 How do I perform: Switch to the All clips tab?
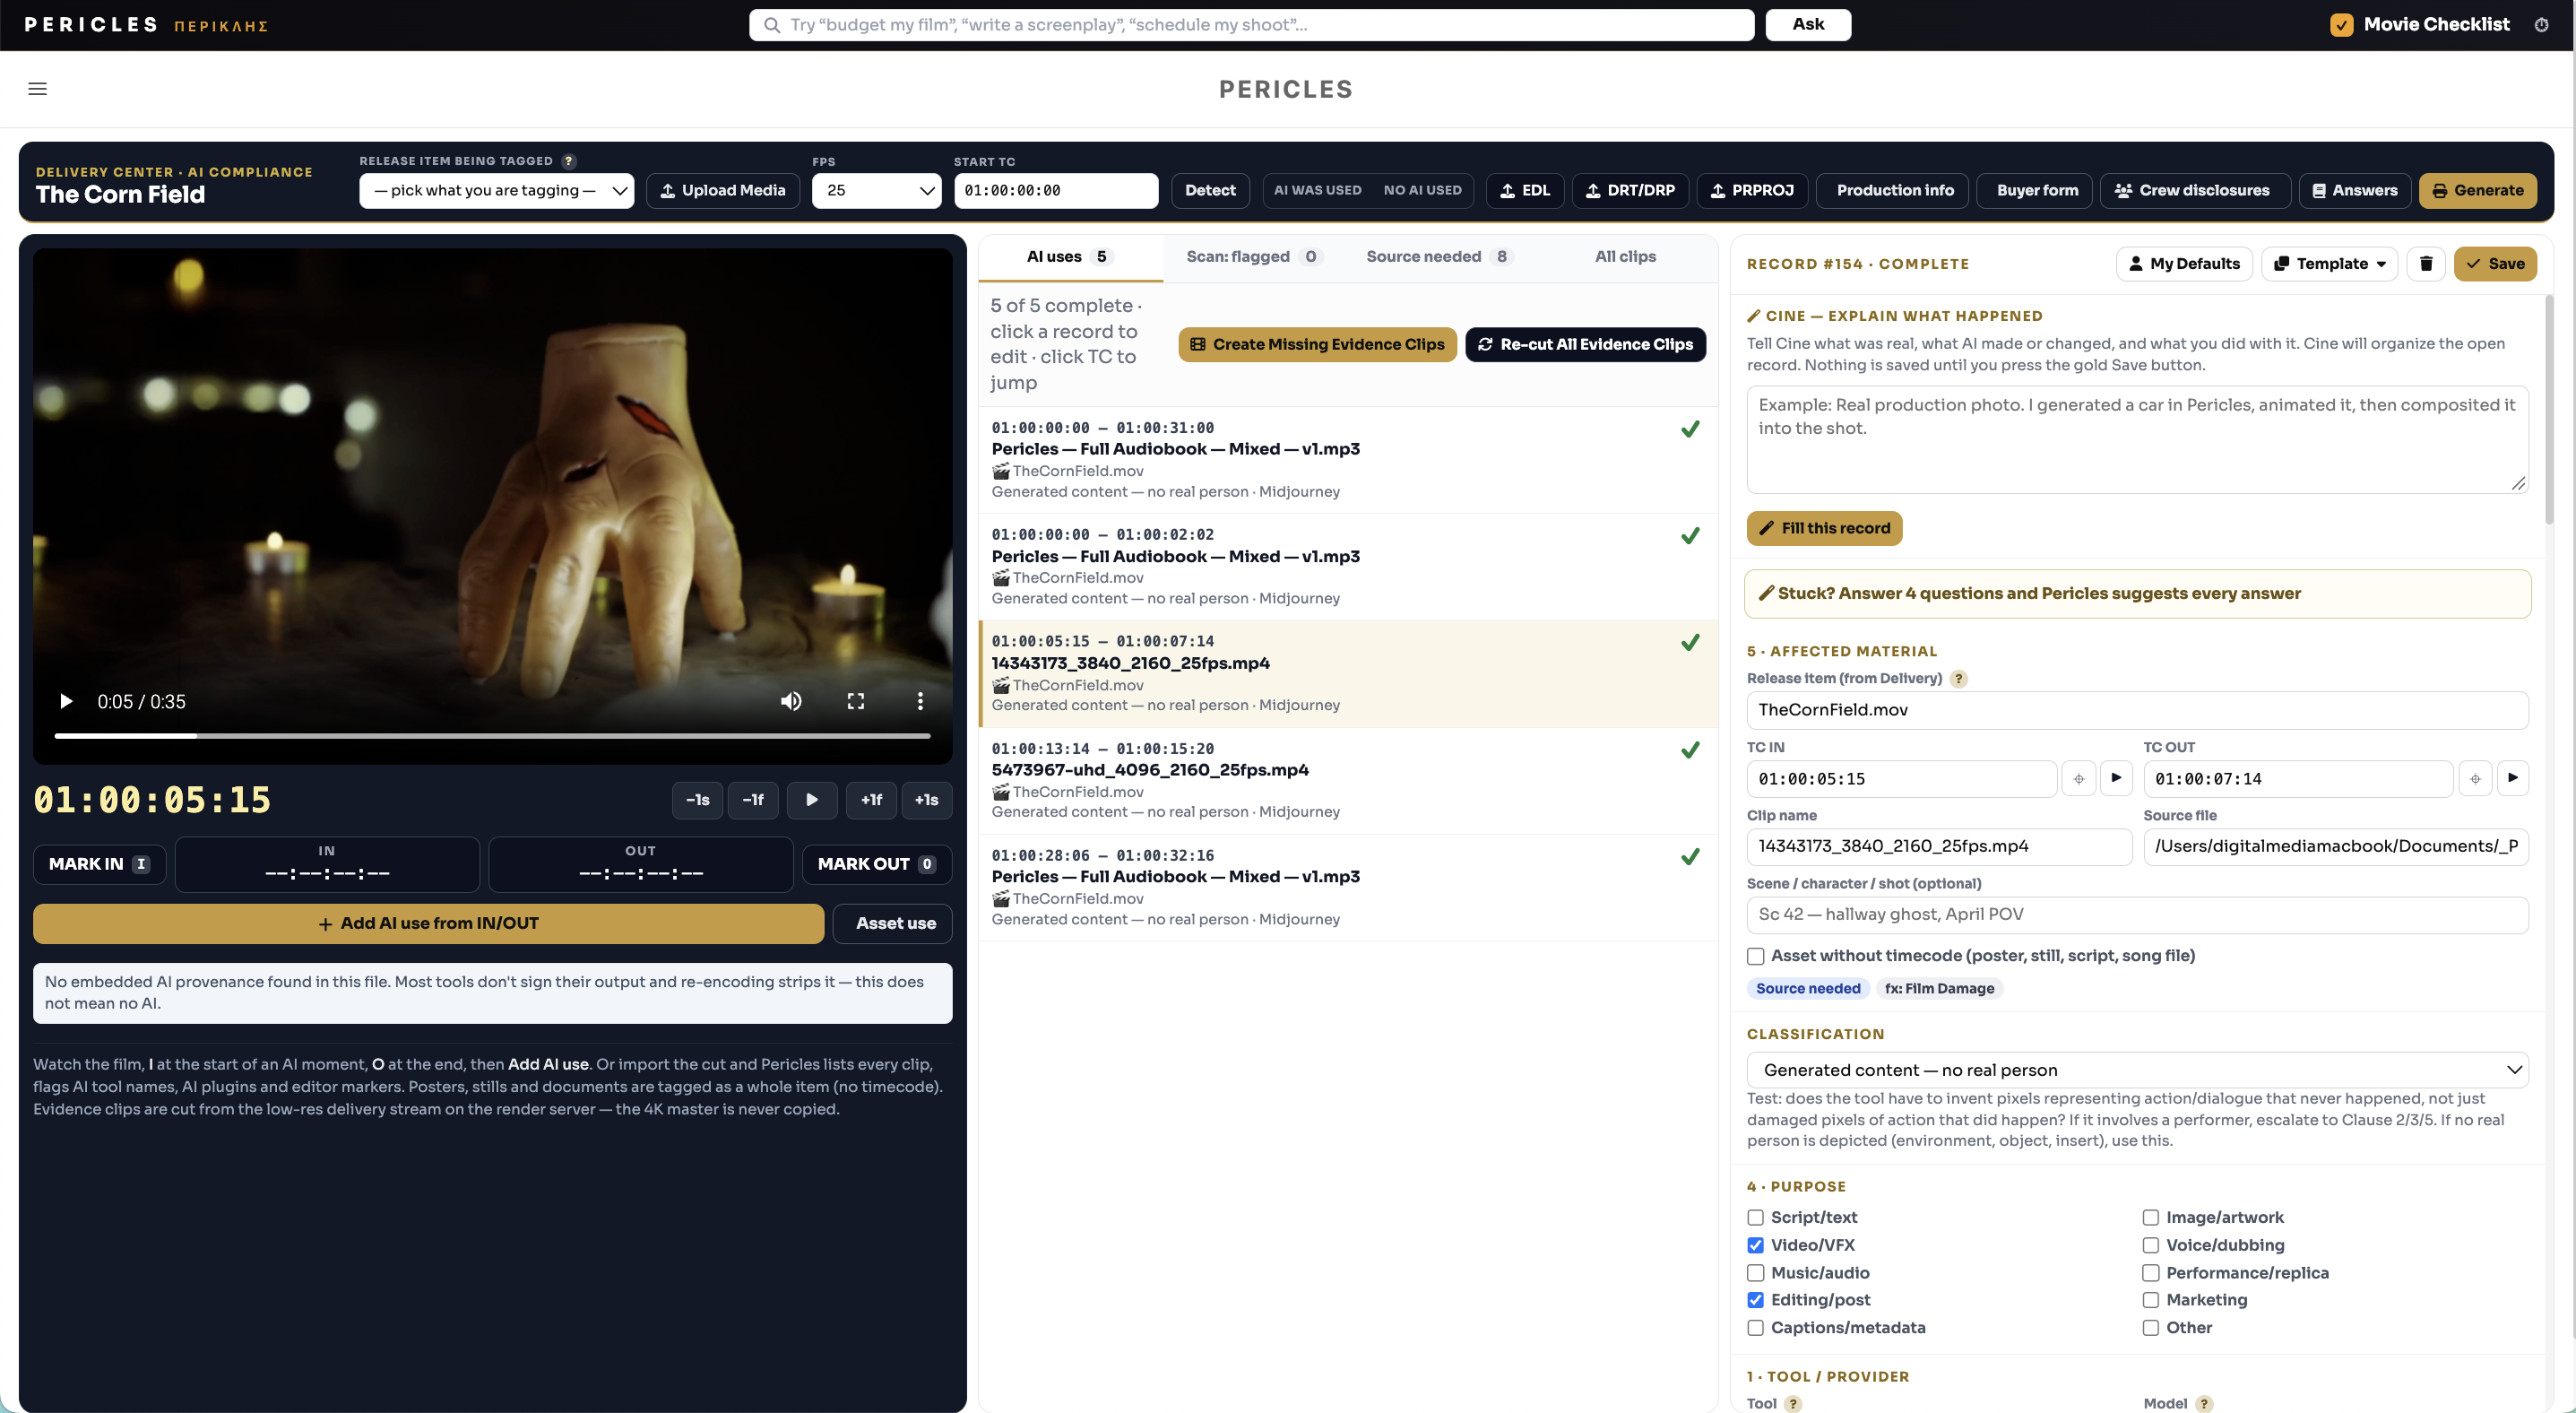coord(1625,257)
